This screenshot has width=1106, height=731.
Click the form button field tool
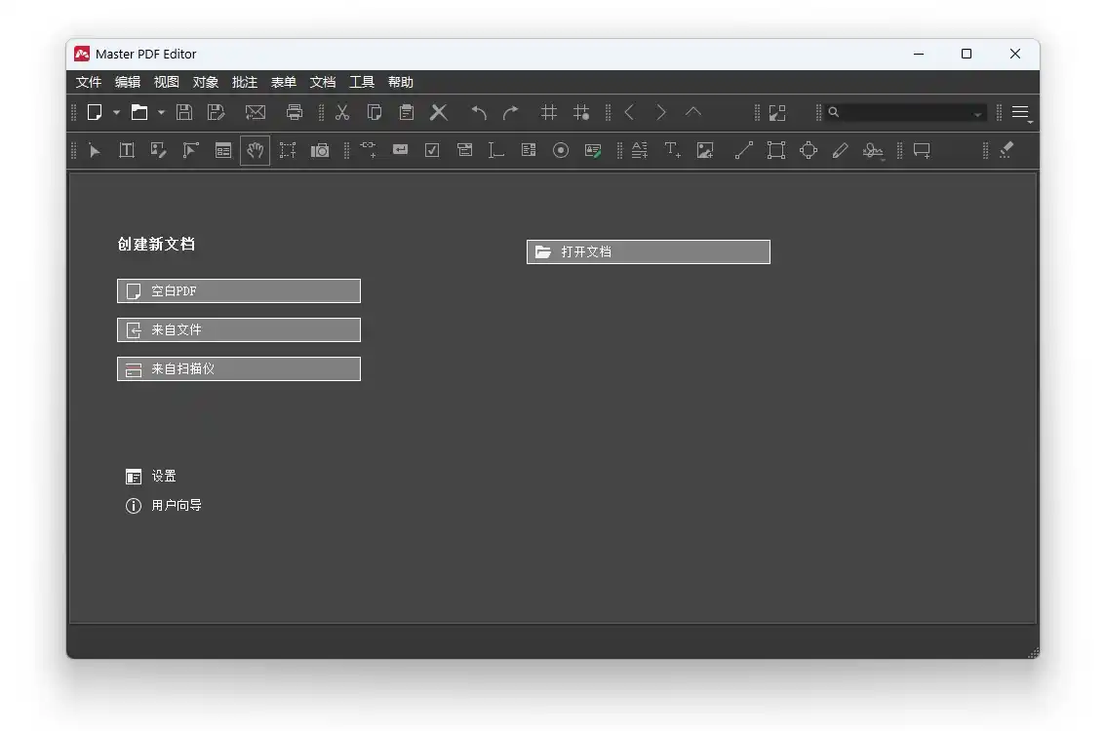point(400,149)
